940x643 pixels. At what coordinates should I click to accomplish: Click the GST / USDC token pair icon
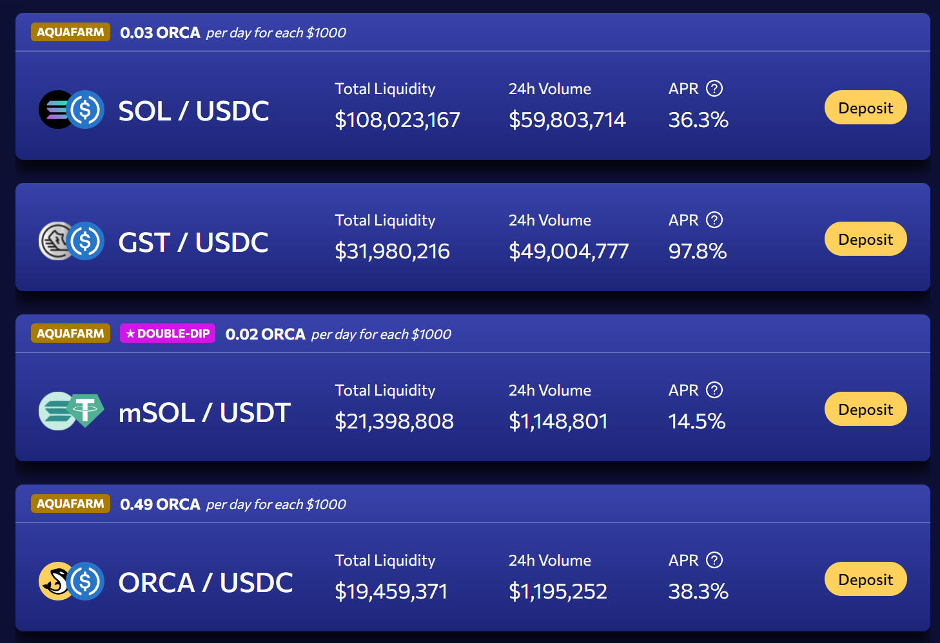click(72, 241)
